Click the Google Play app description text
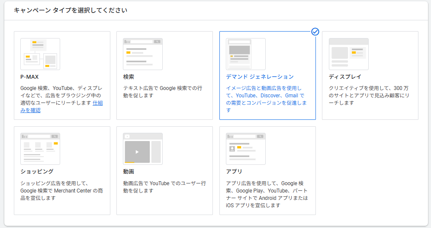431x228 pixels. pos(267,194)
